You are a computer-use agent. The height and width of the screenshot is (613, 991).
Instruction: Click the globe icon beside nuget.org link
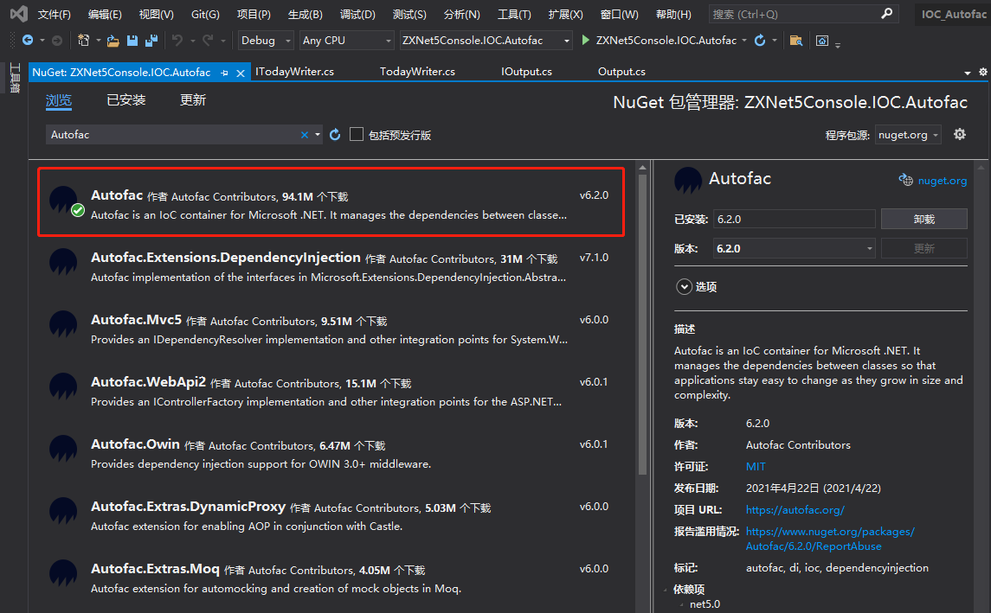point(905,180)
